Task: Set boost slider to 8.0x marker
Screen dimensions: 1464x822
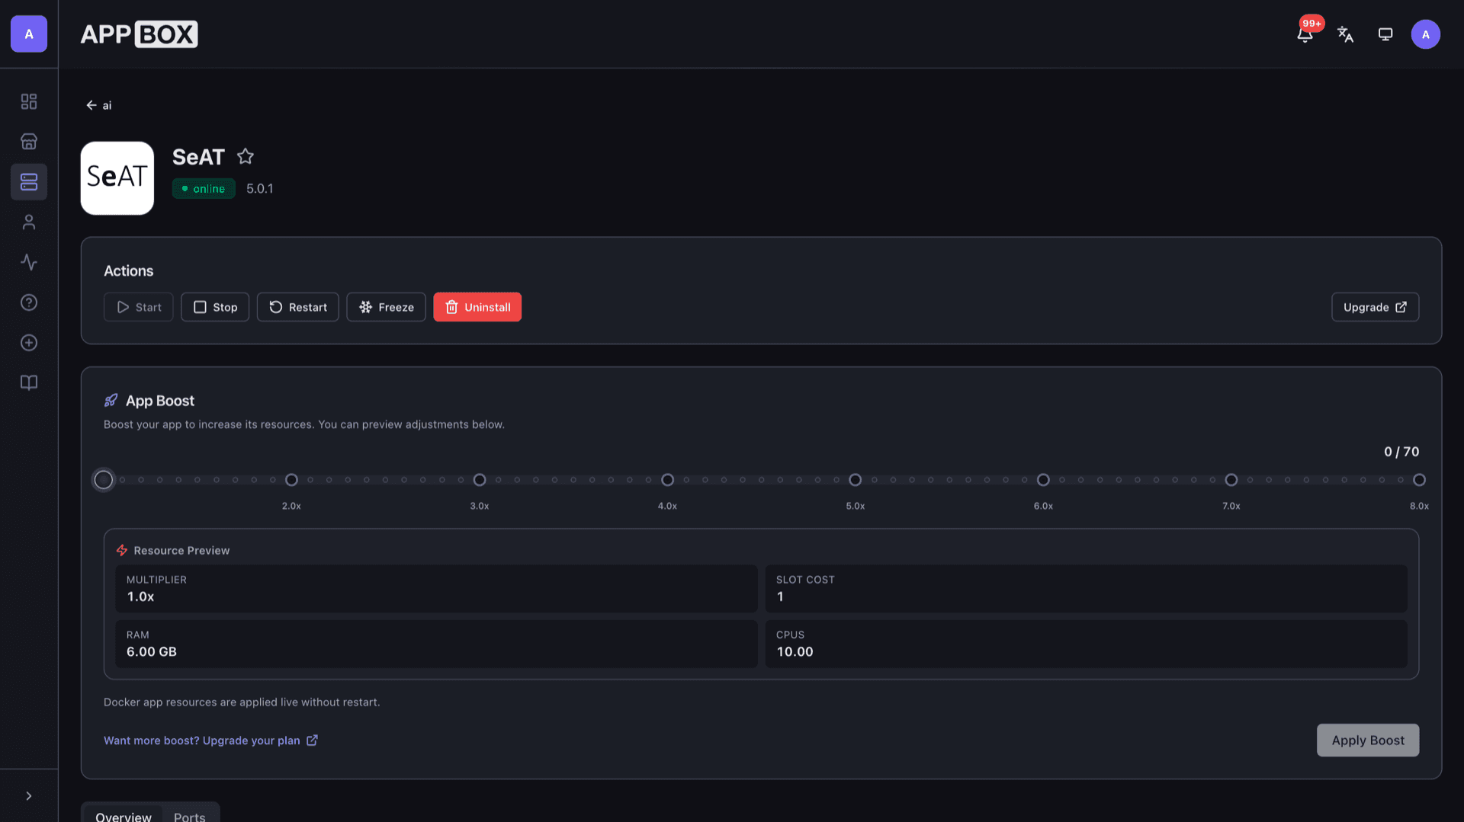Action: [x=1419, y=480]
